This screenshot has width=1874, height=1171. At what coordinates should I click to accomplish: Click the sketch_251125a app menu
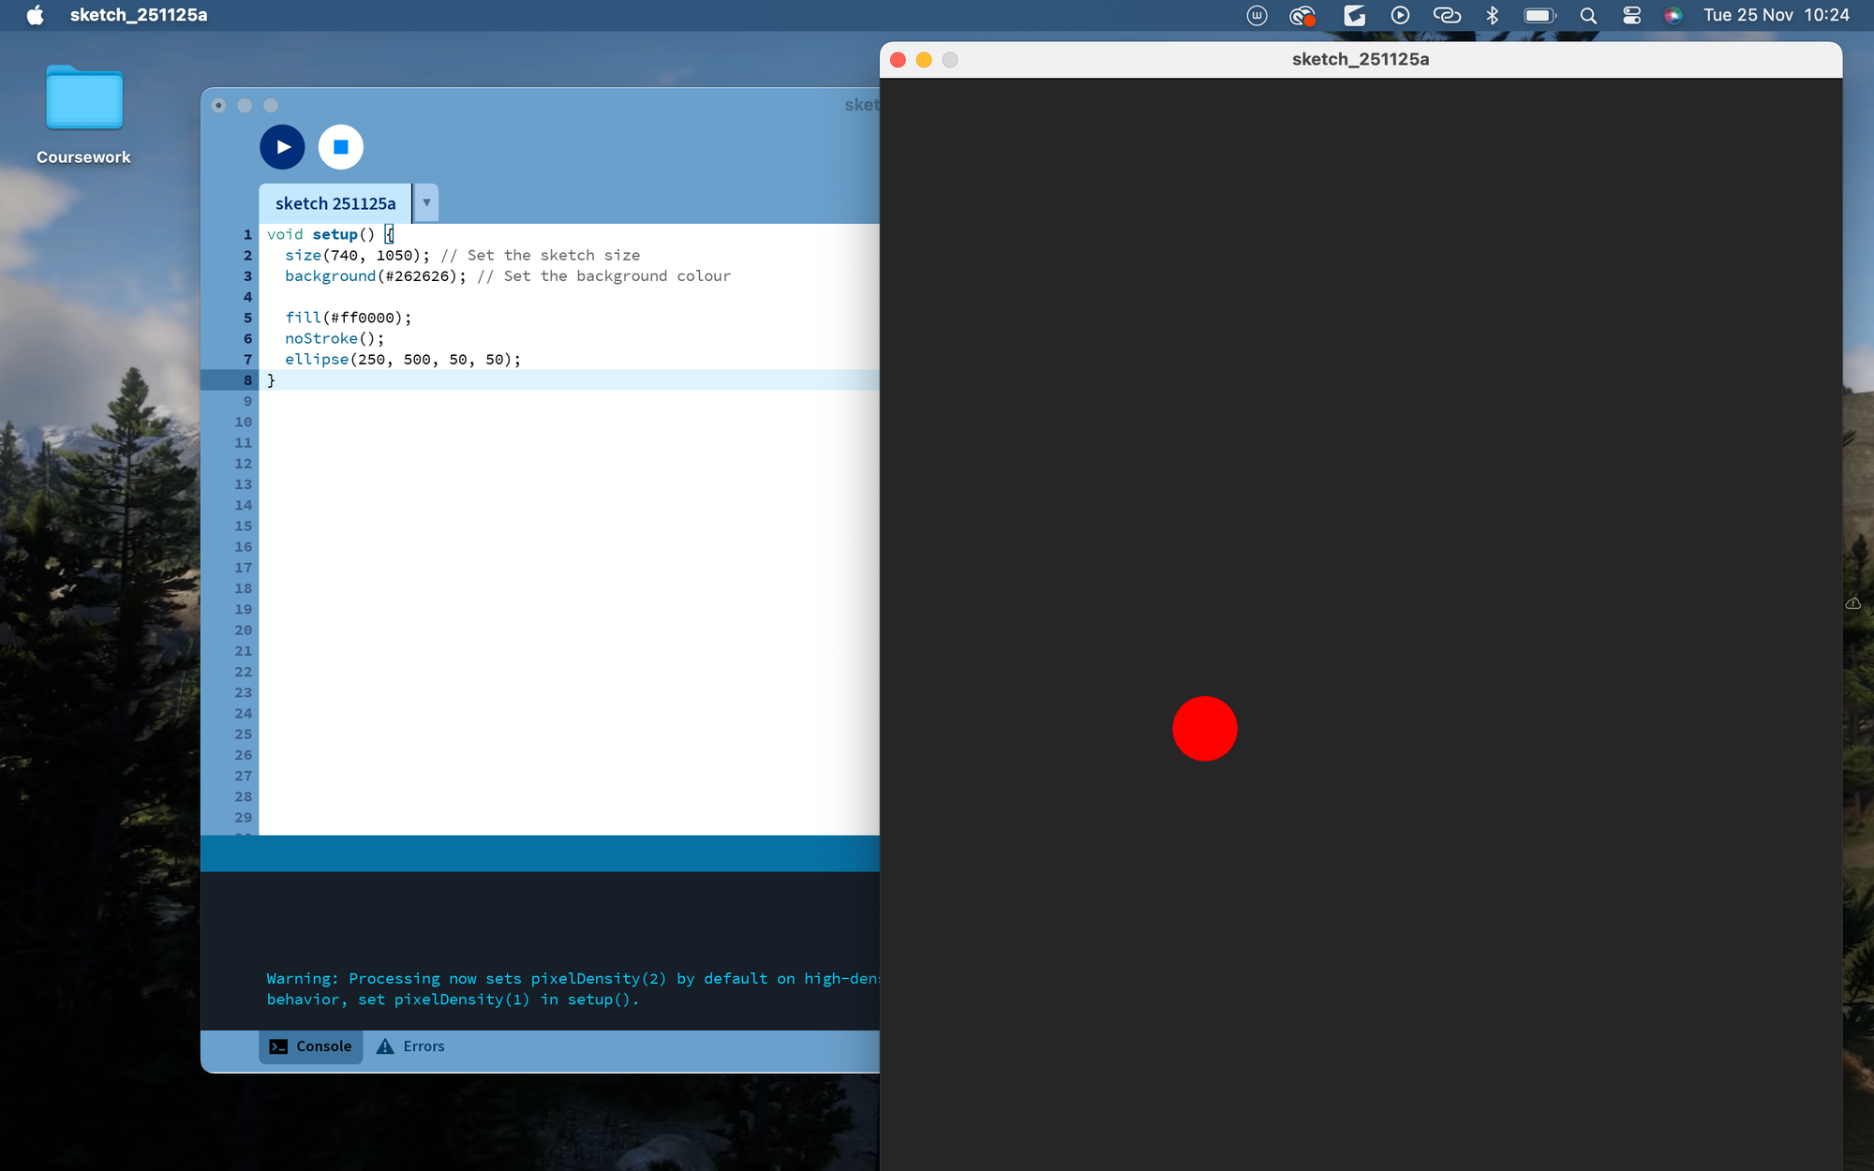(x=139, y=15)
